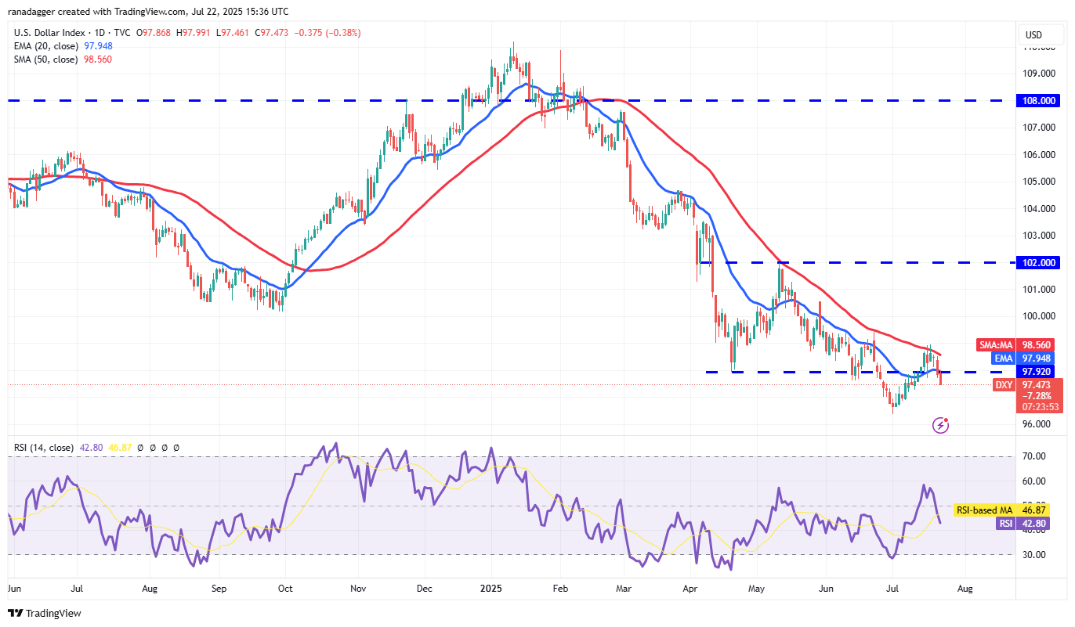Select the 102.000 horizontal line price label
The width and height of the screenshot is (1075, 627).
tap(1037, 263)
